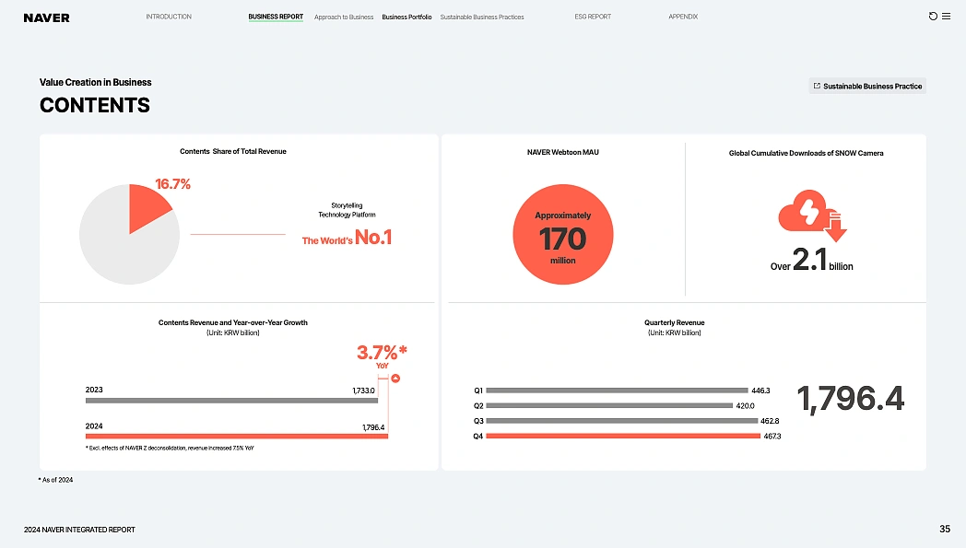Click the Contents revenue share pie chart
The height and width of the screenshot is (548, 966).
(128, 234)
